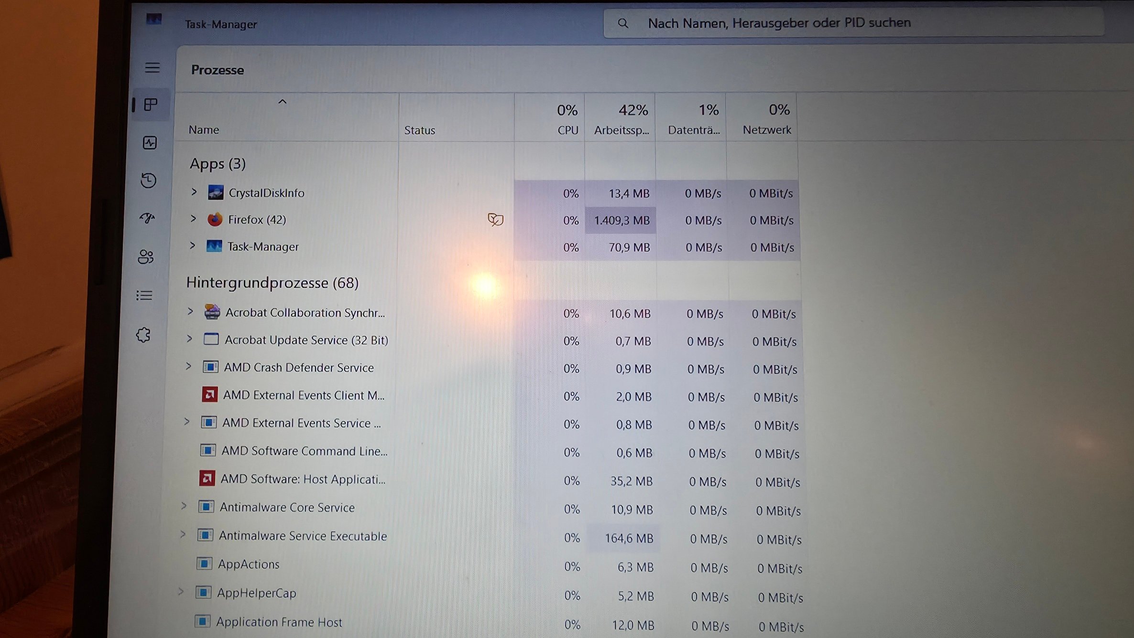Open the Performance (Leistung) sidebar tab
Image resolution: width=1134 pixels, height=638 pixels.
[x=150, y=143]
